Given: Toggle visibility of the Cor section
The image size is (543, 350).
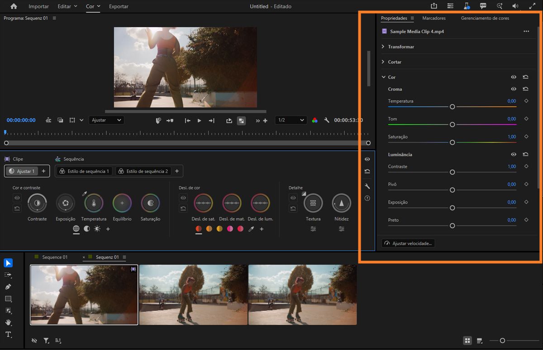Looking at the screenshot, I should 514,77.
